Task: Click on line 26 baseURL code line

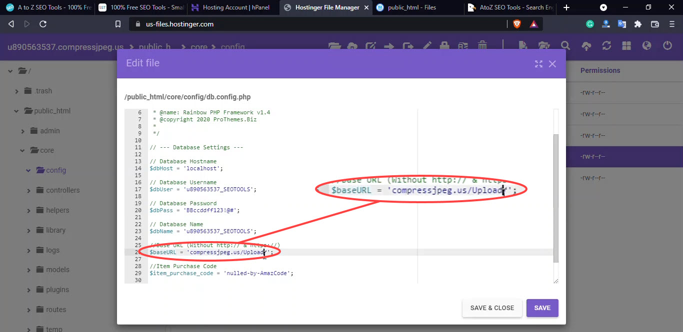Action: pos(211,252)
